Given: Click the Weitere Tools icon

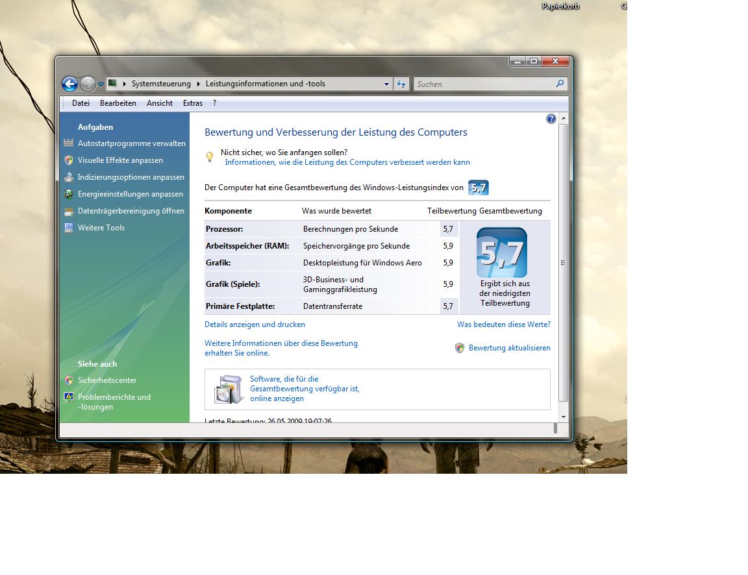Looking at the screenshot, I should (69, 228).
